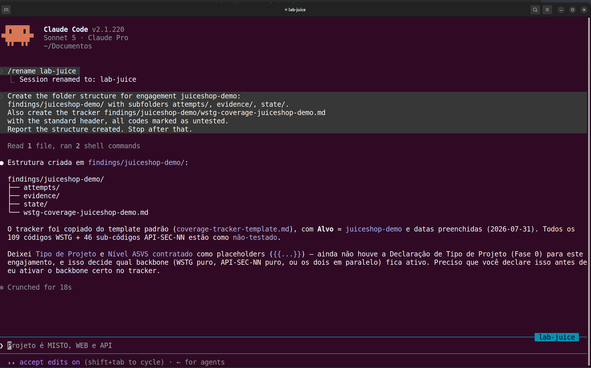Click the 'accept edits on' mode indicator
591x368 pixels.
coord(50,362)
